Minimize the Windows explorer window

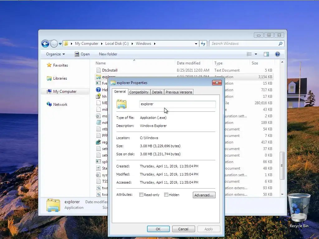point(259,35)
